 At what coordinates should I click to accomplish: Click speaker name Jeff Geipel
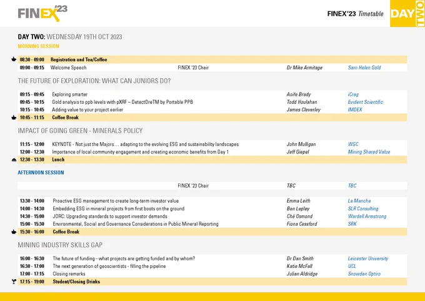tap(298, 152)
